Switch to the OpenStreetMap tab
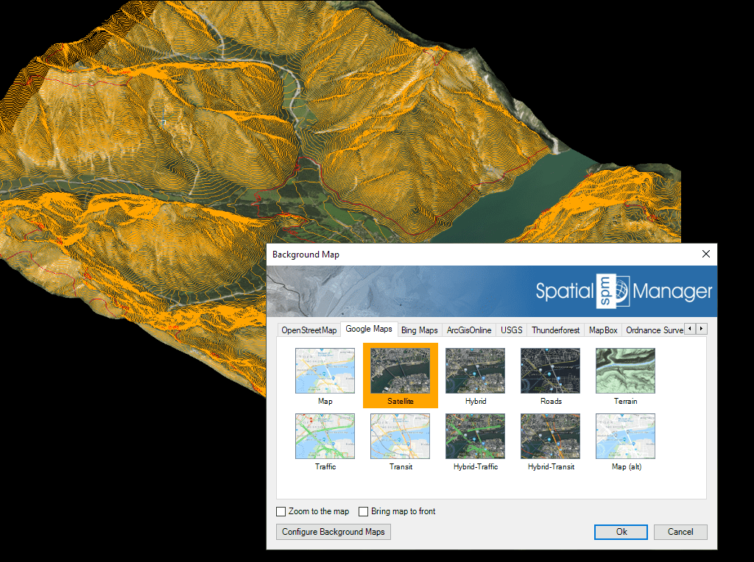Viewport: 754px width, 562px height. [x=309, y=330]
